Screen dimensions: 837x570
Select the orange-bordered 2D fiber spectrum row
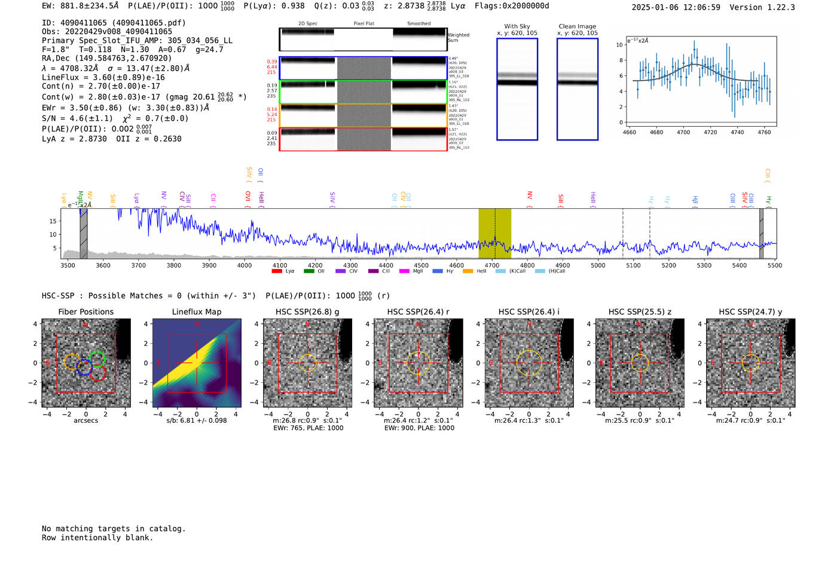pyautogui.click(x=363, y=115)
